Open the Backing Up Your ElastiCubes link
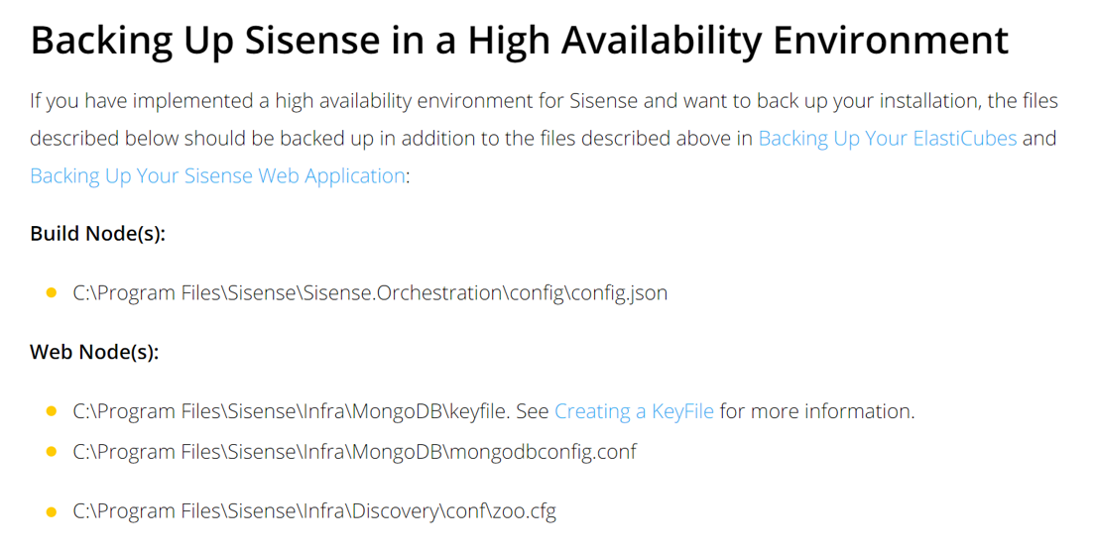1095x554 pixels. click(x=888, y=138)
